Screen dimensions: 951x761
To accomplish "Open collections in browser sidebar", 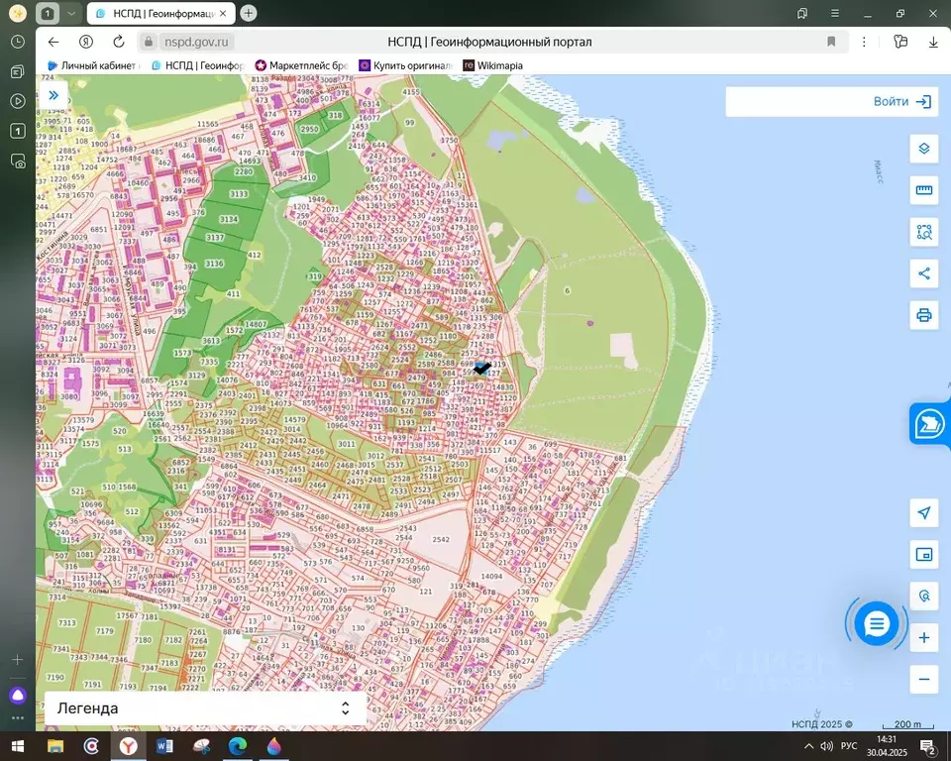I will click(18, 71).
